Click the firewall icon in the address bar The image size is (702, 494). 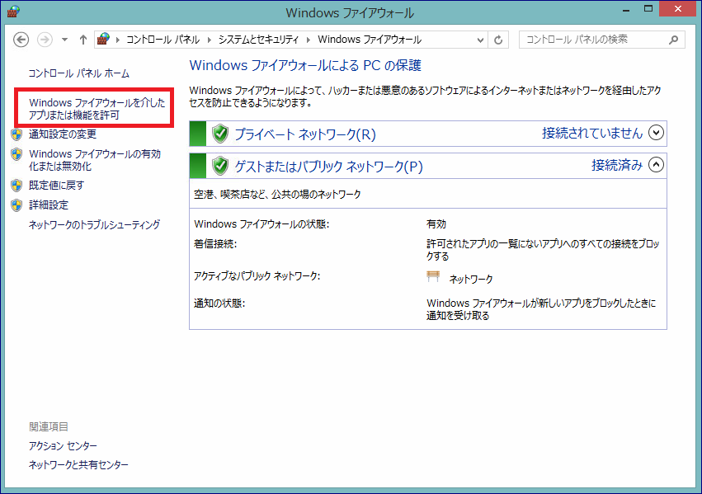tap(103, 39)
